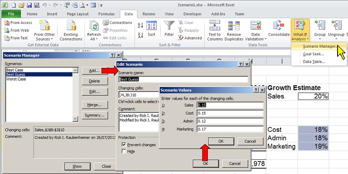This screenshot has width=348, height=174.
Task: Click the Marketing value input field
Action: (230, 129)
